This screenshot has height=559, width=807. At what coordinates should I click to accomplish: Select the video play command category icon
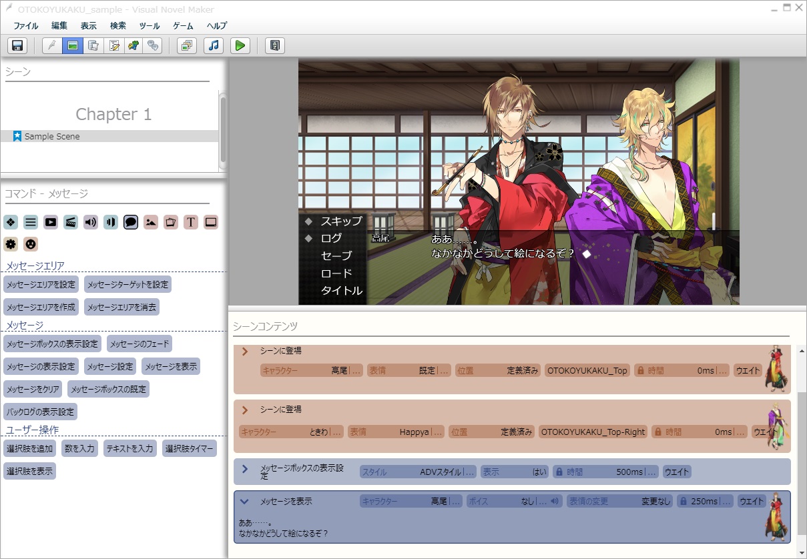click(51, 222)
